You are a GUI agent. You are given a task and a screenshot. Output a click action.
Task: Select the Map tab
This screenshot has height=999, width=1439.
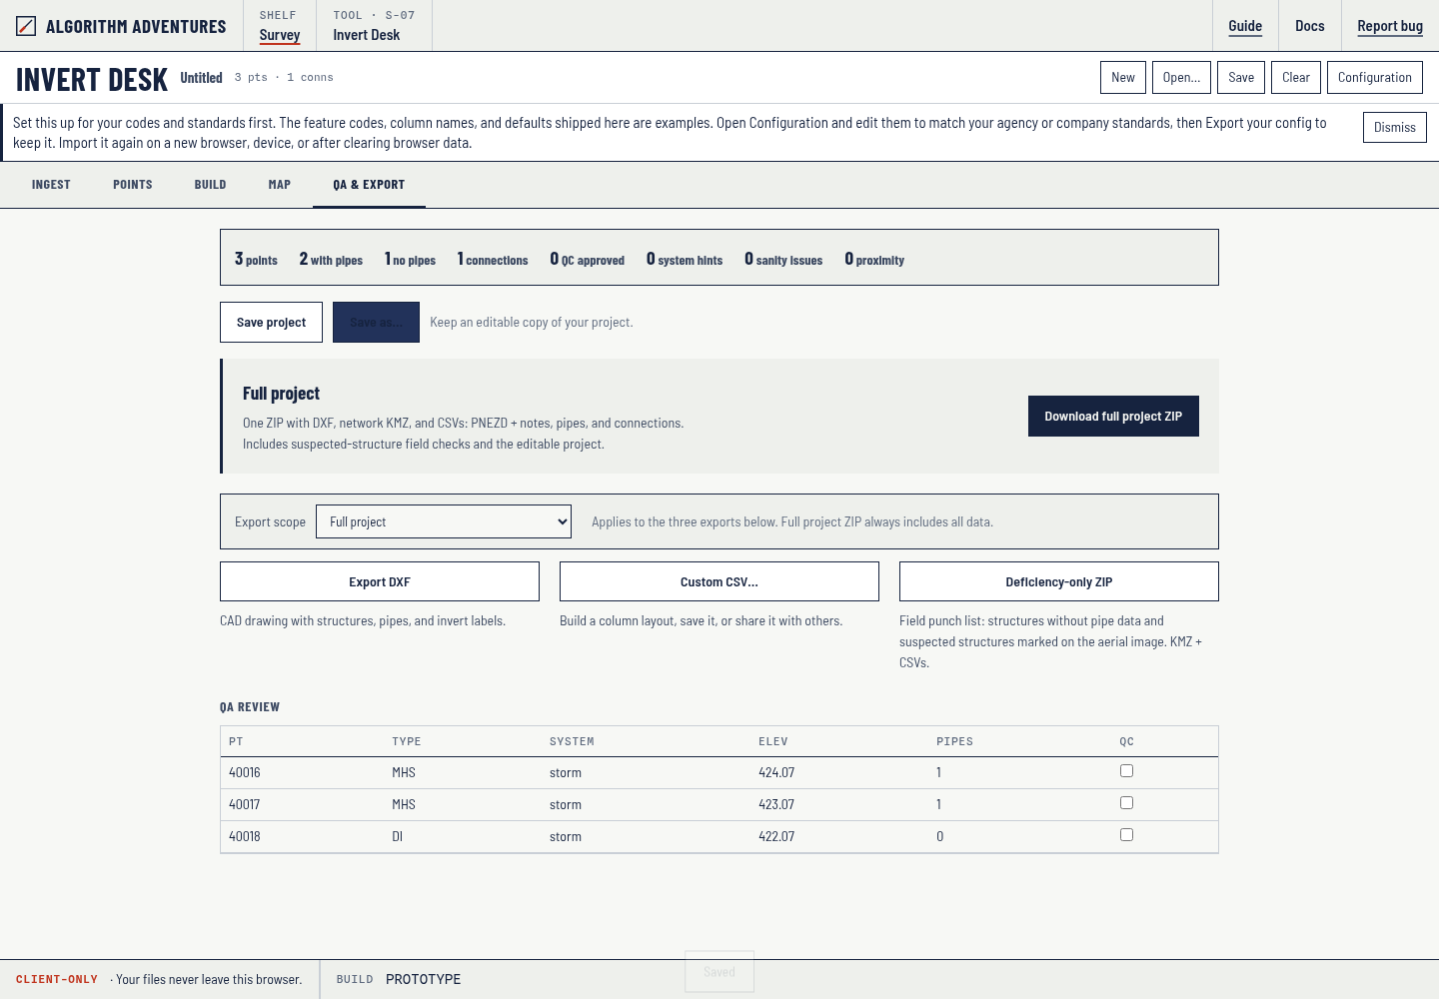280,185
